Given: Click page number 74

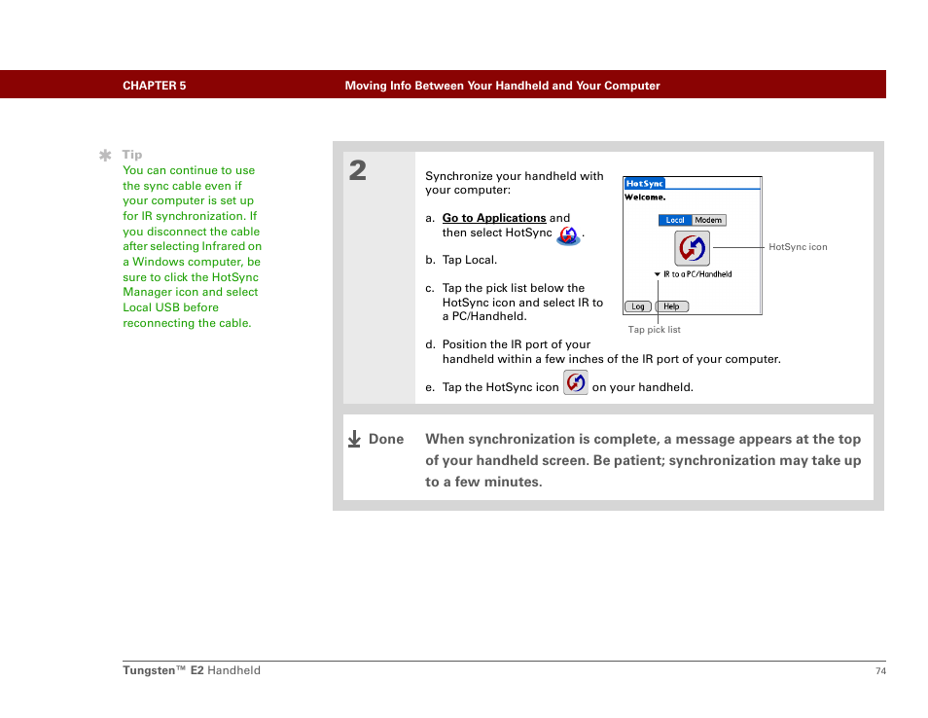Looking at the screenshot, I should (x=880, y=670).
